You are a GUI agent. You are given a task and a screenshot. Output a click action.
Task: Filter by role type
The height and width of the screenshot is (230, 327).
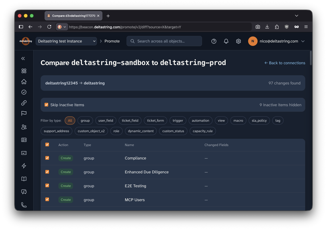[x=116, y=131]
